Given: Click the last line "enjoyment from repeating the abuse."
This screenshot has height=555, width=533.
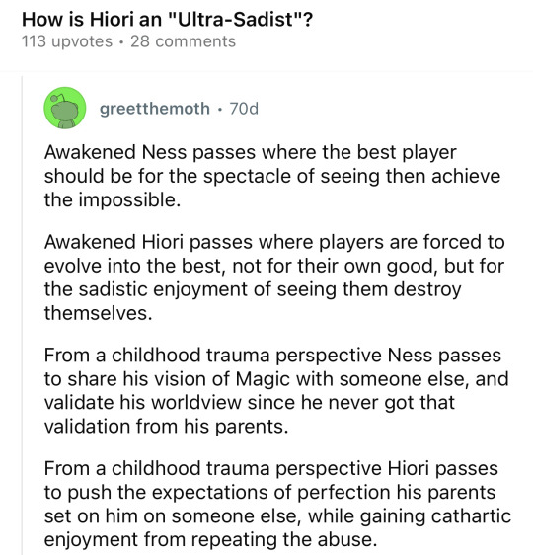Looking at the screenshot, I should [210, 539].
